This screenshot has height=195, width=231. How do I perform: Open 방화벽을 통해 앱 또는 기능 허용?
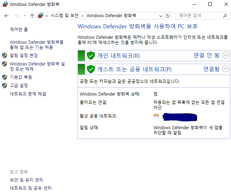[x=37, y=45]
